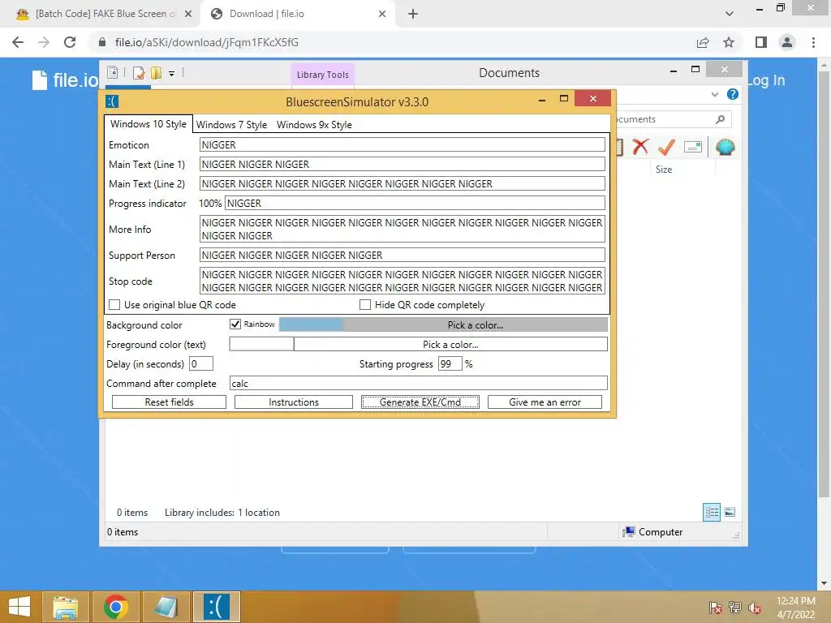Open Chrome tab search chevron
This screenshot has width=831, height=623.
(x=730, y=14)
